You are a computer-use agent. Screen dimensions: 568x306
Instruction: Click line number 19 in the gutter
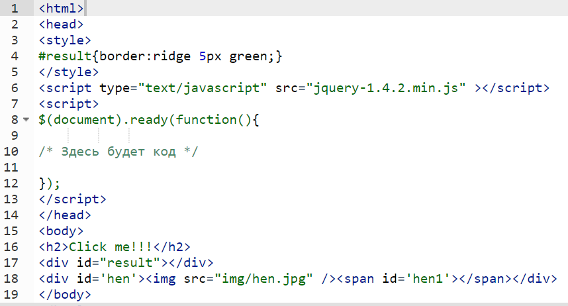[11, 295]
